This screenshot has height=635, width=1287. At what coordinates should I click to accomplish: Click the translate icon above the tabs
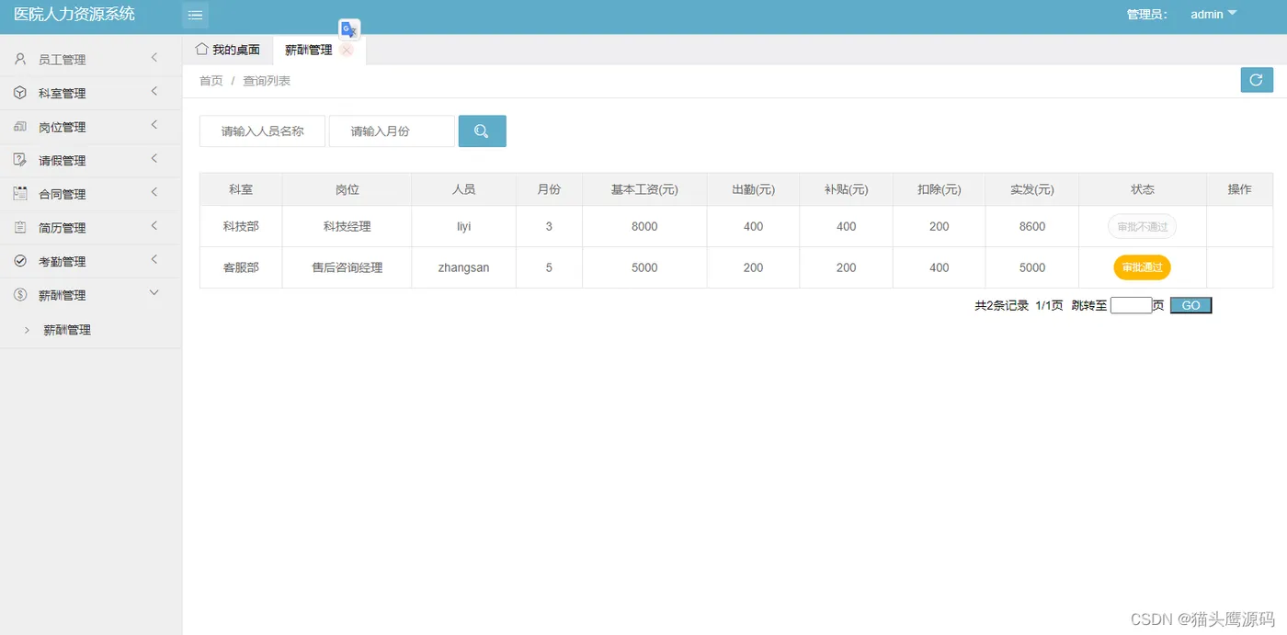point(349,29)
